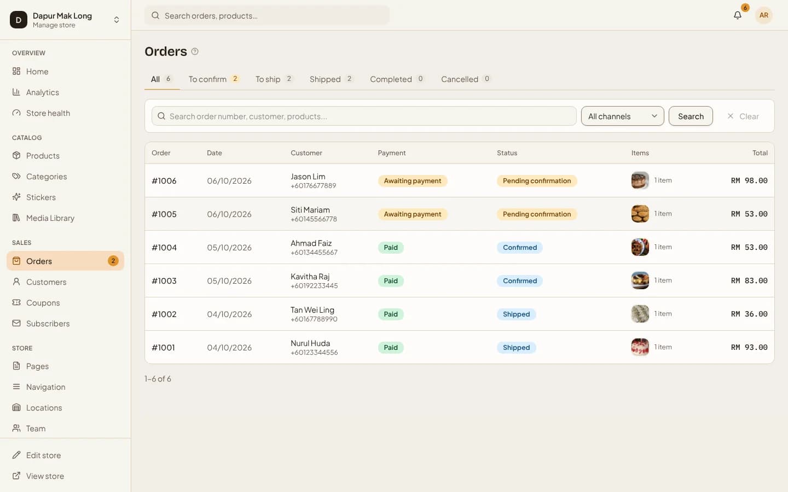Click the Date column header
The height and width of the screenshot is (492, 788).
click(215, 153)
